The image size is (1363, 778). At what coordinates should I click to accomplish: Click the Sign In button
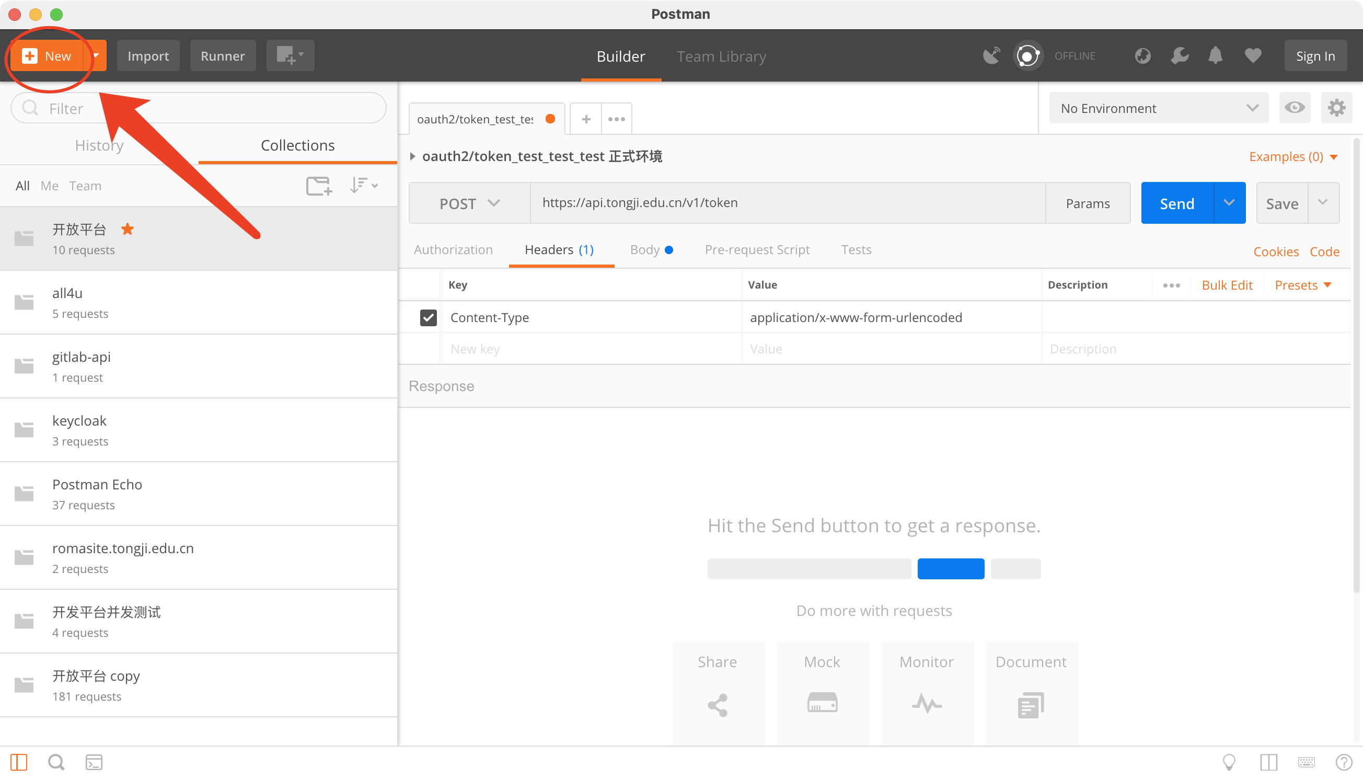(1315, 55)
